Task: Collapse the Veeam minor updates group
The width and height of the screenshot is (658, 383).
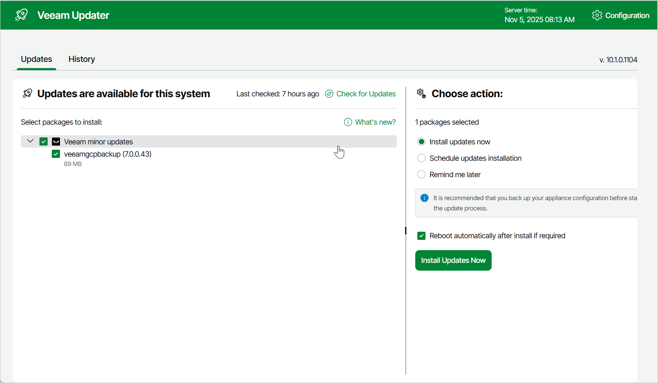Action: (x=30, y=141)
